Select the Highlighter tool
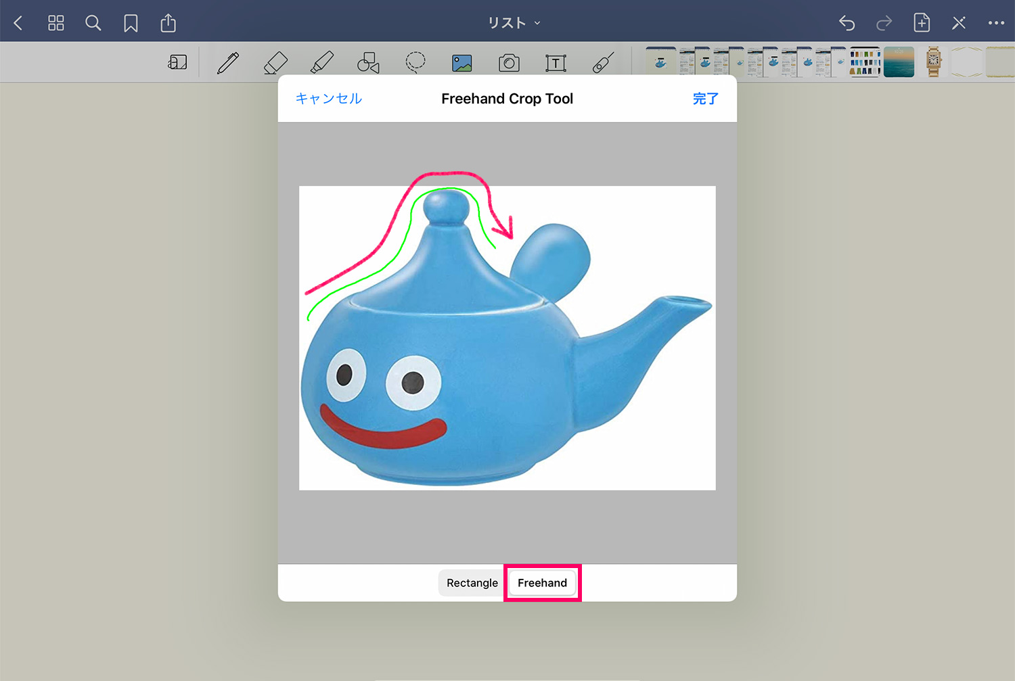1015x681 pixels. tap(322, 63)
